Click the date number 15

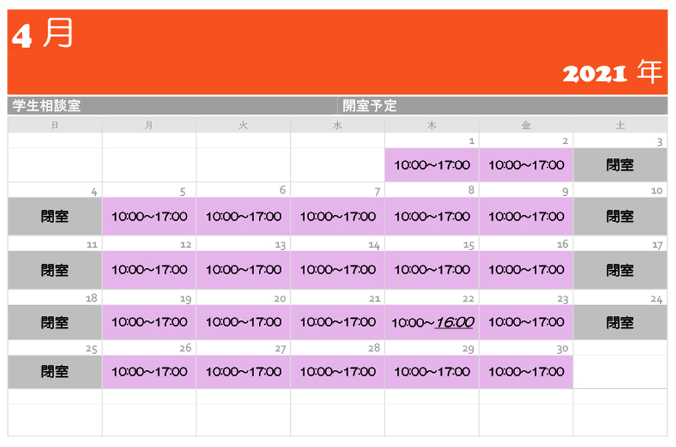(468, 245)
